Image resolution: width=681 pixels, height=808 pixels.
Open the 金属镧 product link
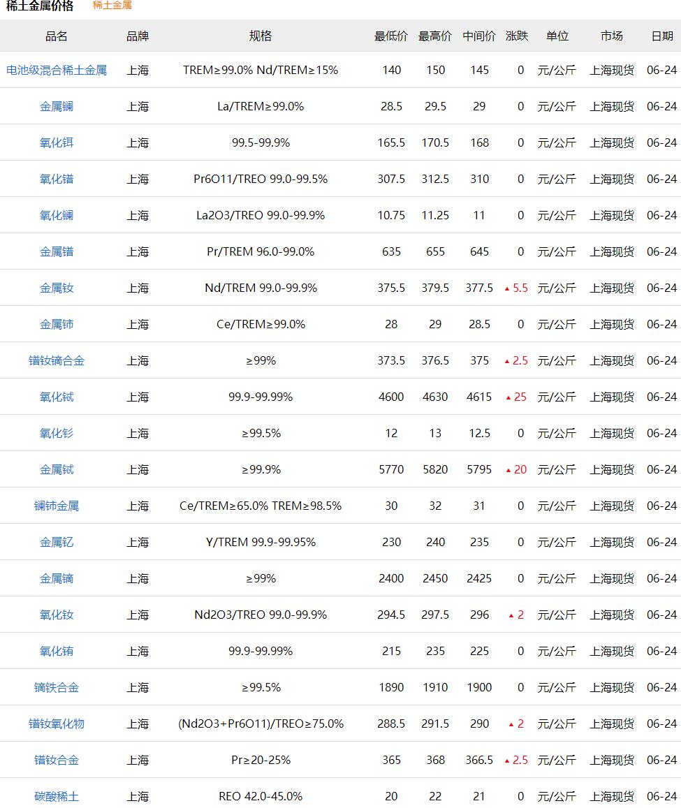click(57, 106)
